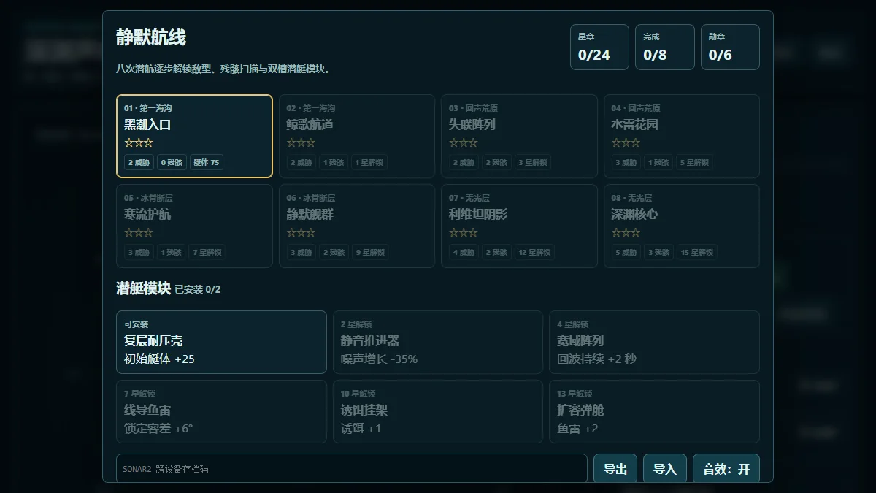Click the 宽域阵列 module card

(x=654, y=342)
